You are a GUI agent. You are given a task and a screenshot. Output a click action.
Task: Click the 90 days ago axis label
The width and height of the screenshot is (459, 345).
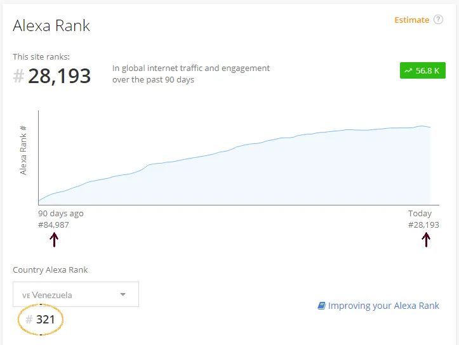pyautogui.click(x=60, y=214)
